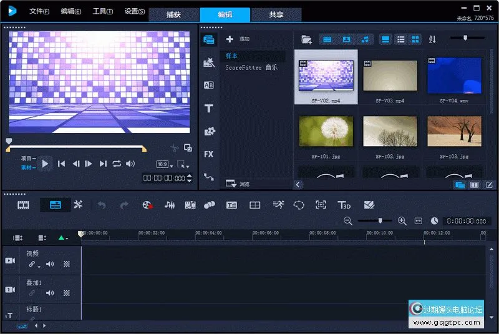Open the Sound Mixer in timeline toolbar
The height and width of the screenshot is (334, 499).
pyautogui.click(x=169, y=205)
